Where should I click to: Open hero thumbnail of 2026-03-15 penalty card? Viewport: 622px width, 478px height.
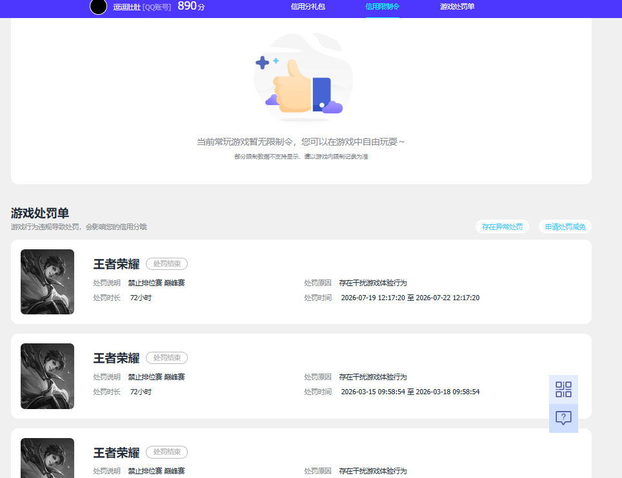[x=47, y=376]
